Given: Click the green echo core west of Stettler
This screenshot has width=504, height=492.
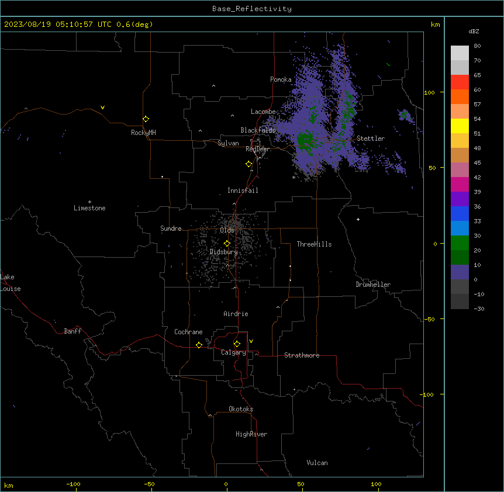Looking at the screenshot, I should click(x=305, y=140).
